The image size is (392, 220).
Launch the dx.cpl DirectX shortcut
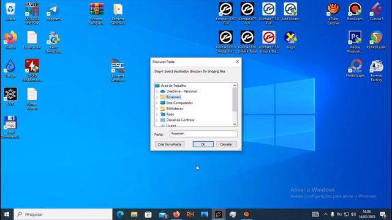[290, 40]
